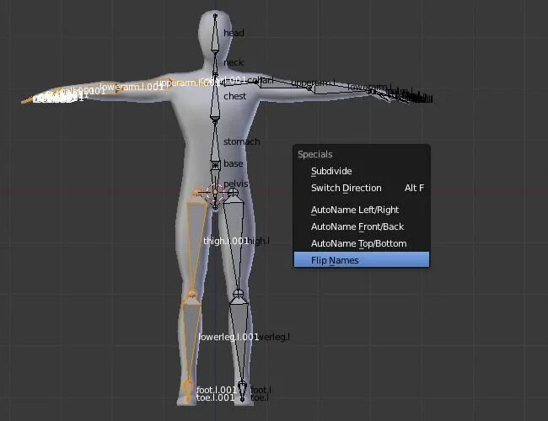Click the thigh.l.001 bone label
The image size is (548, 421).
click(x=226, y=241)
